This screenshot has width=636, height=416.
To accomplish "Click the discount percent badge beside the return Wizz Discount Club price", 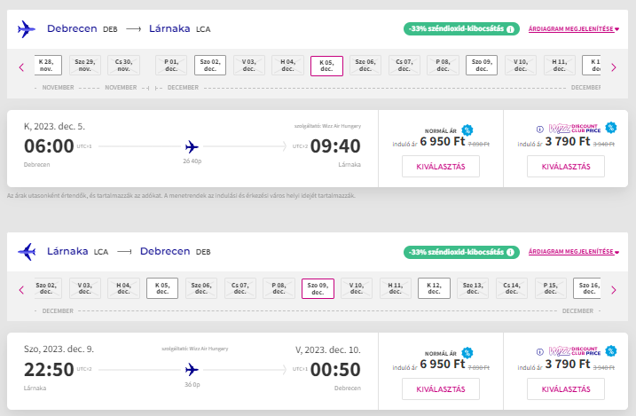I will pyautogui.click(x=611, y=350).
